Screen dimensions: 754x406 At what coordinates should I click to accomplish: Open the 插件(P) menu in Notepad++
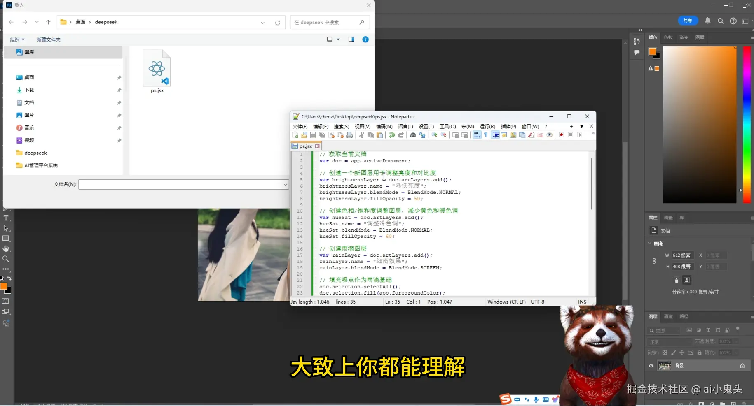(508, 126)
